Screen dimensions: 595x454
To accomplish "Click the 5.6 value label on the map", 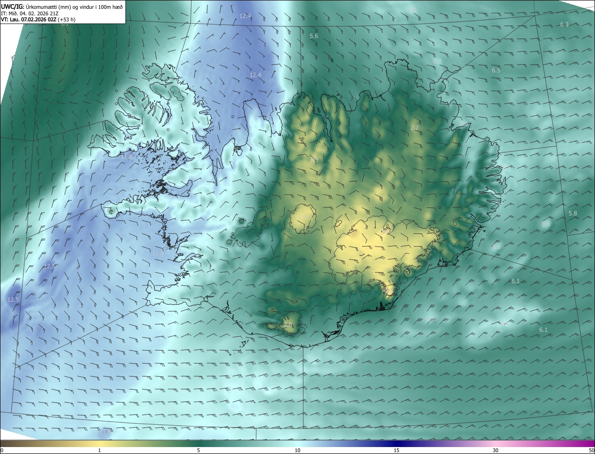I will click(314, 36).
